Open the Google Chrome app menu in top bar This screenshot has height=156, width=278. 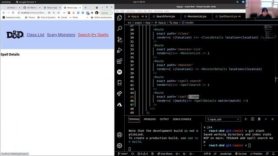tap(26, 2)
